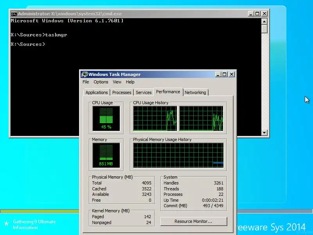313x235 pixels.
Task: Switch to the Services tab
Action: pyautogui.click(x=144, y=92)
